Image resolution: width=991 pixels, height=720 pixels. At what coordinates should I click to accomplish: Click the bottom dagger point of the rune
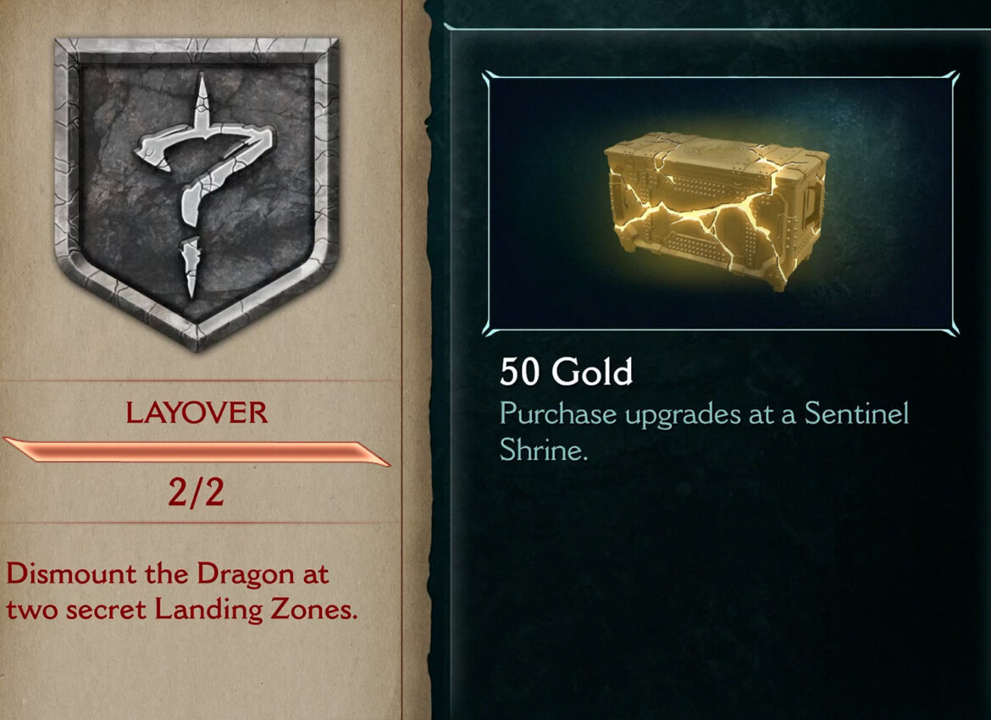tap(190, 267)
